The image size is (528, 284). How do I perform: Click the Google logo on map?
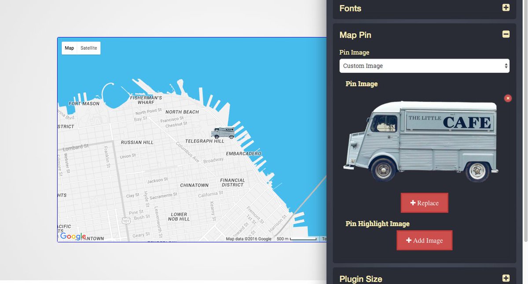click(73, 237)
